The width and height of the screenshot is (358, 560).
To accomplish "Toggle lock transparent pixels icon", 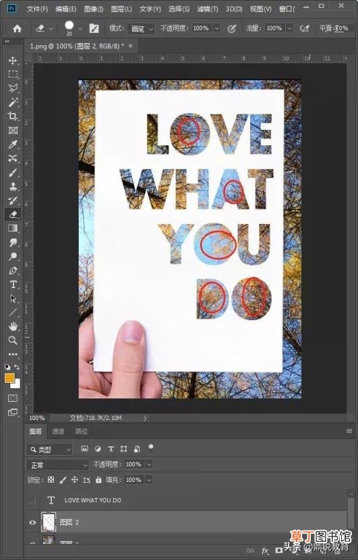I will (x=51, y=480).
